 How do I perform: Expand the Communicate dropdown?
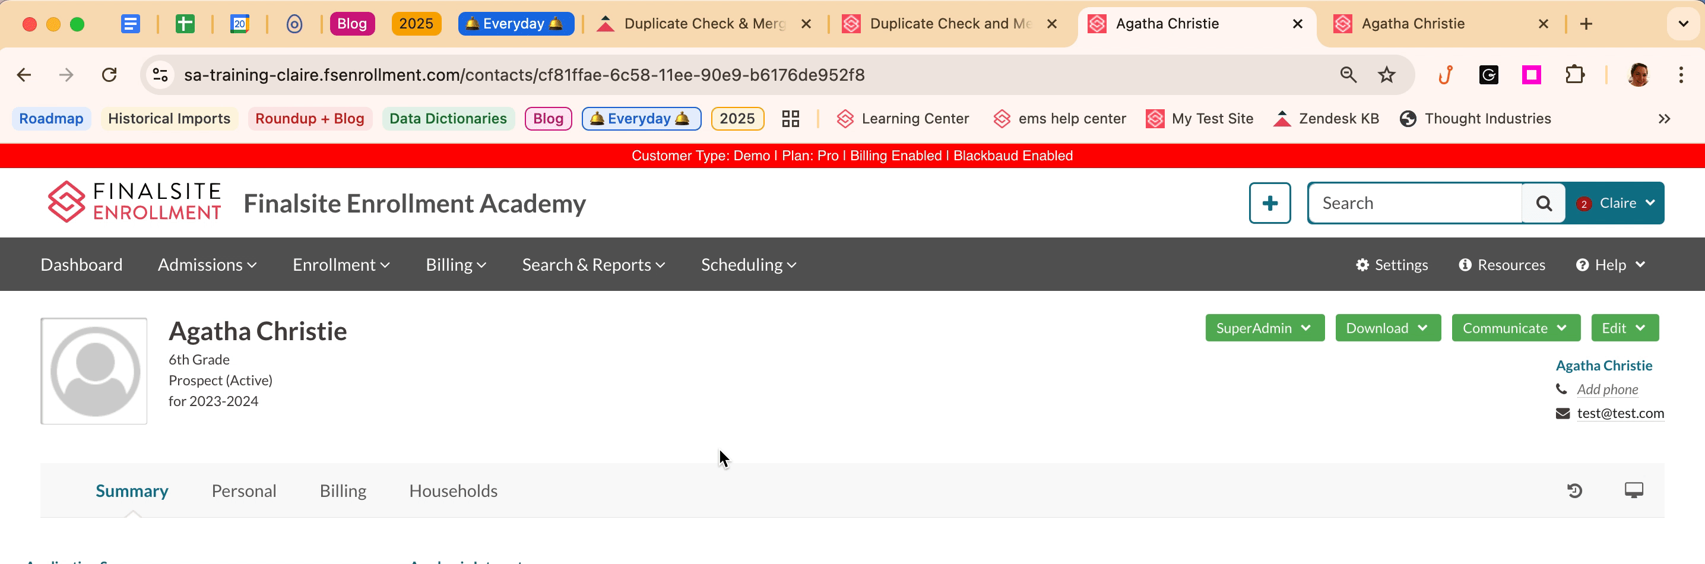pyautogui.click(x=1515, y=328)
